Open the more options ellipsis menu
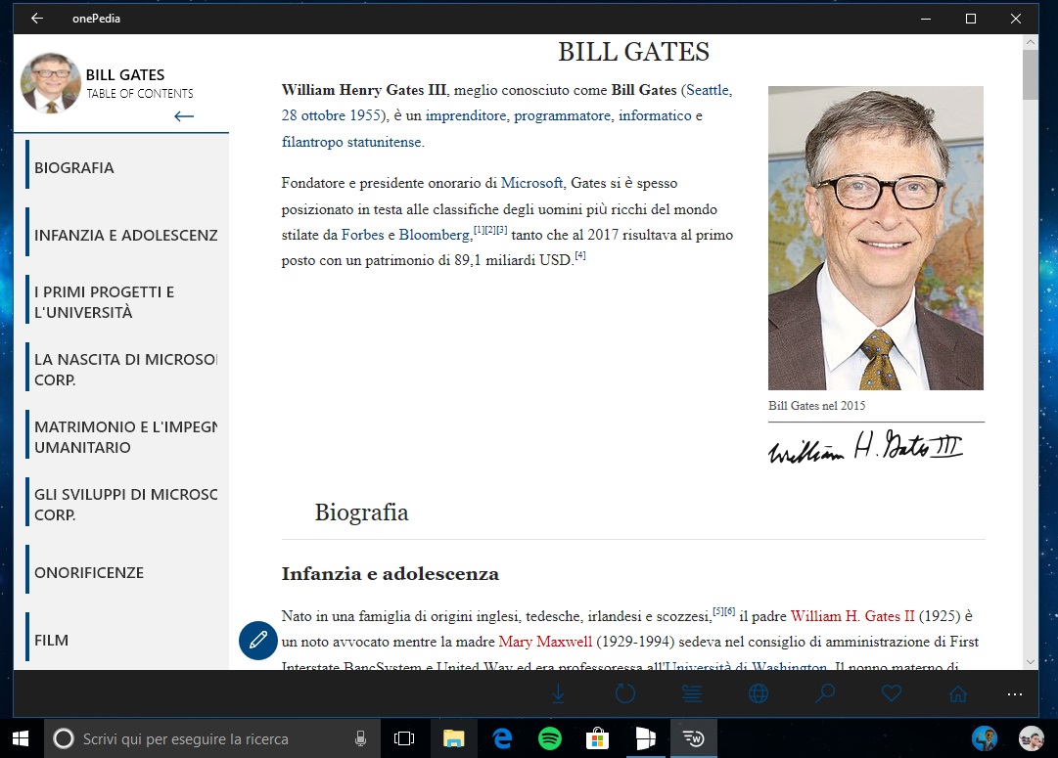 pyautogui.click(x=1015, y=693)
